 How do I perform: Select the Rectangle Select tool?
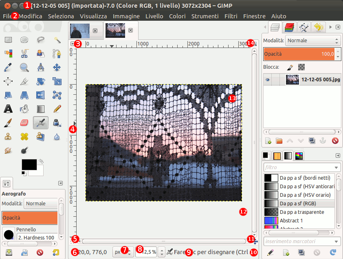tap(8, 40)
